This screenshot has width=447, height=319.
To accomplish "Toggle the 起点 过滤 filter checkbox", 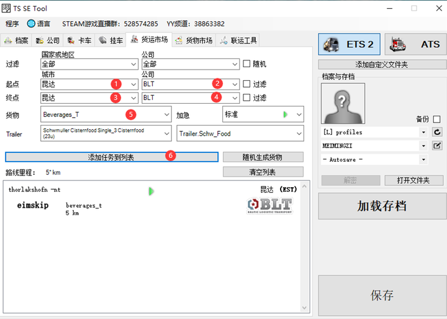I will [x=246, y=84].
